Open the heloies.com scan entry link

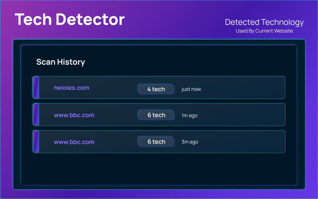coord(71,88)
